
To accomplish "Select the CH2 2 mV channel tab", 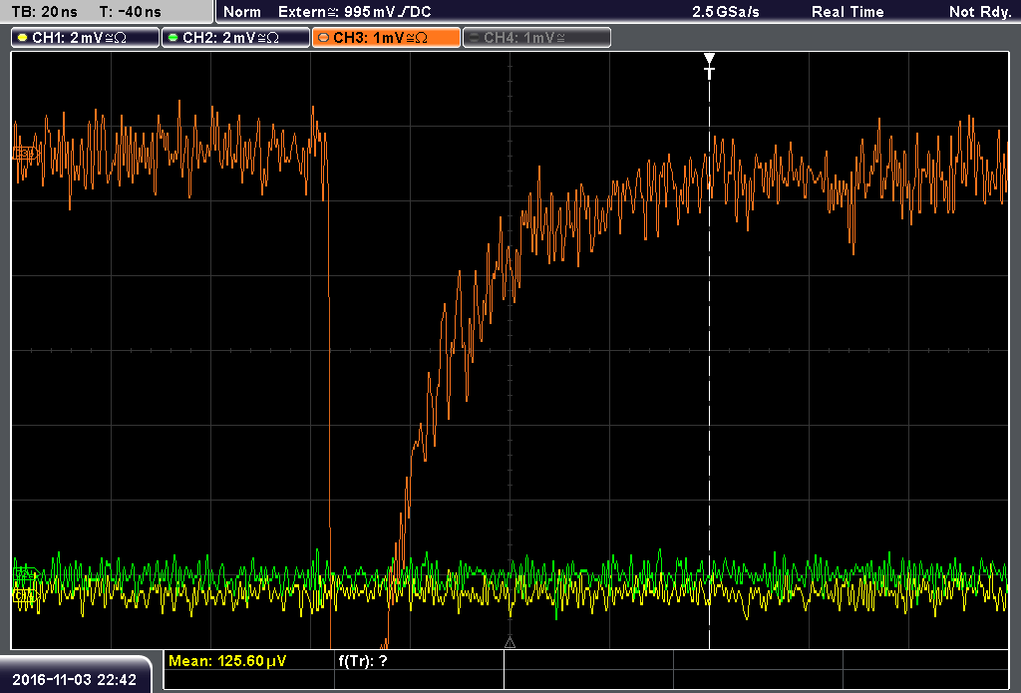I will pyautogui.click(x=235, y=38).
